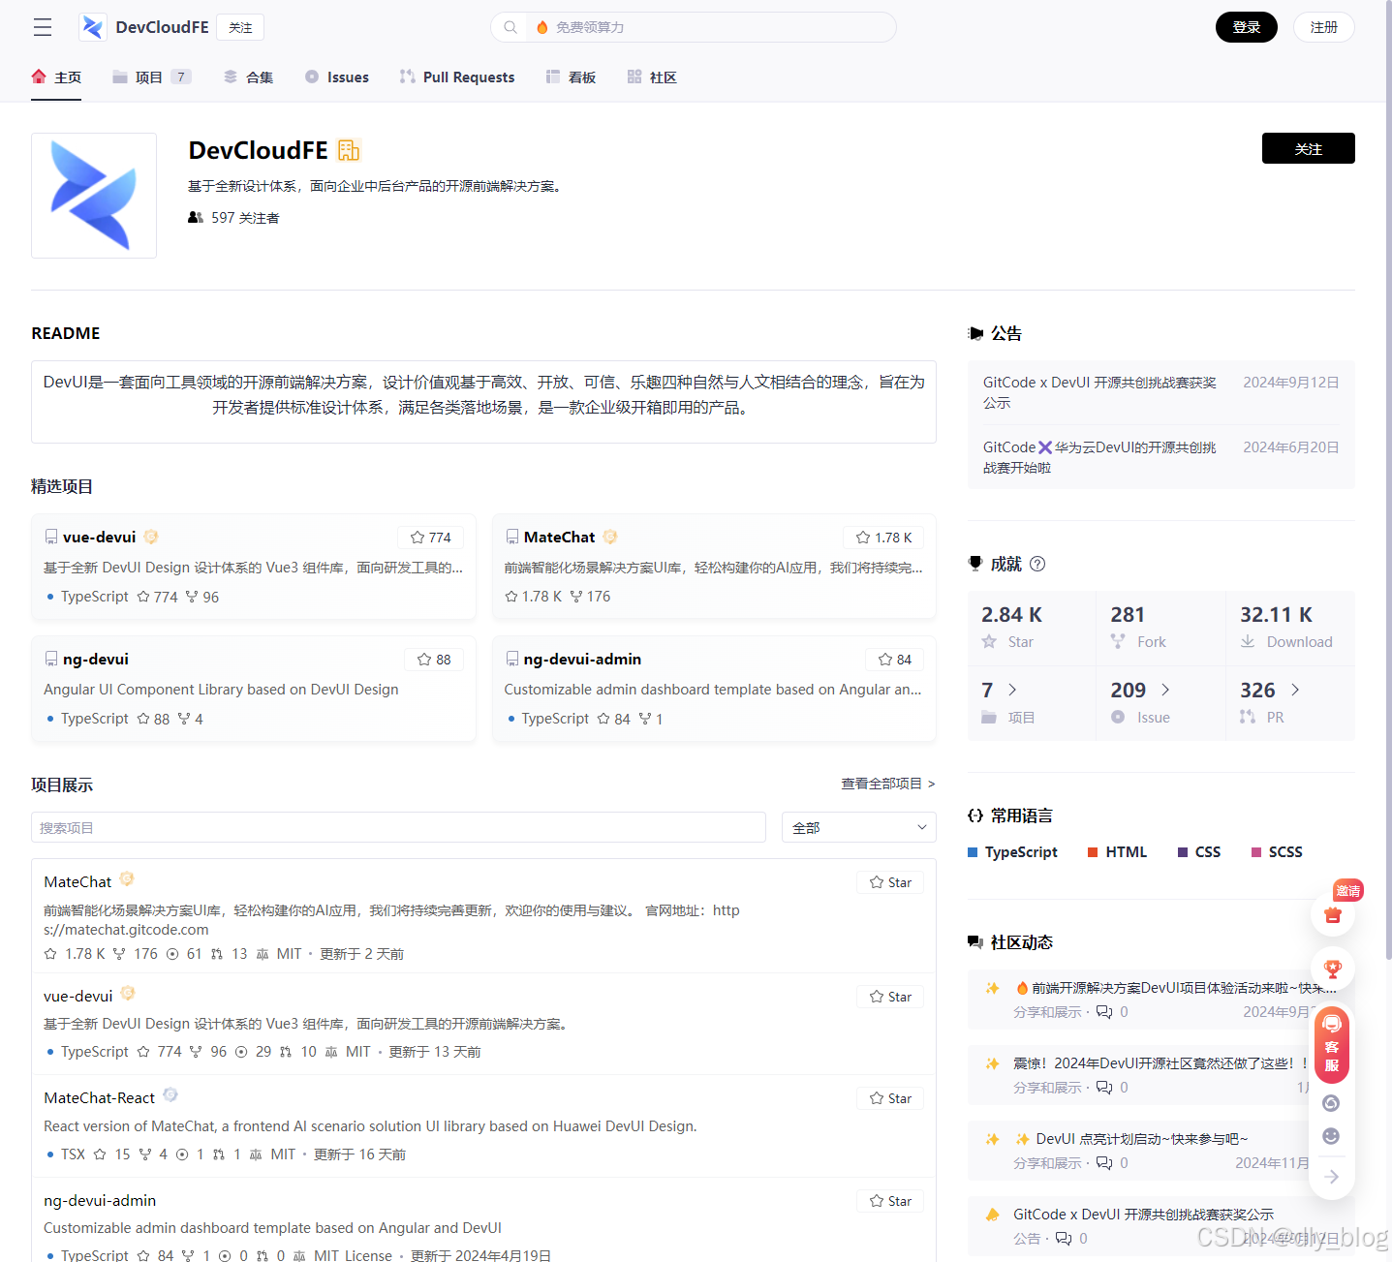Open ng-devui card title

96,659
